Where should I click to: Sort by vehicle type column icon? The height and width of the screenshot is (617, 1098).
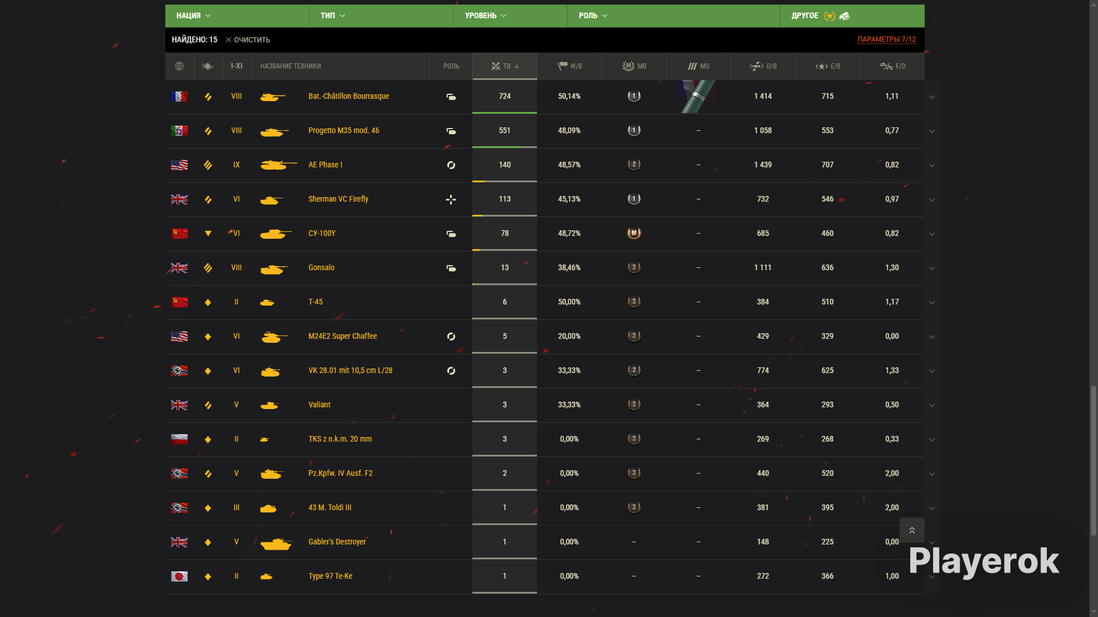(208, 66)
